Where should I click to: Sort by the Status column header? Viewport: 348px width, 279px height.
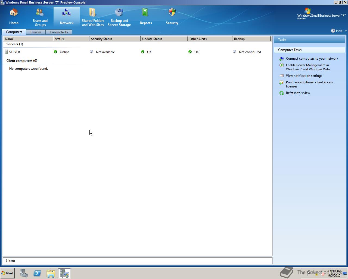pyautogui.click(x=71, y=39)
